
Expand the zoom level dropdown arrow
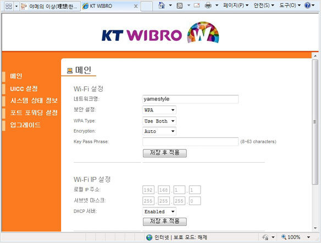(x=308, y=238)
